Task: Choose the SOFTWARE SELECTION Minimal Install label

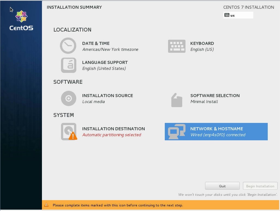Action: click(204, 102)
